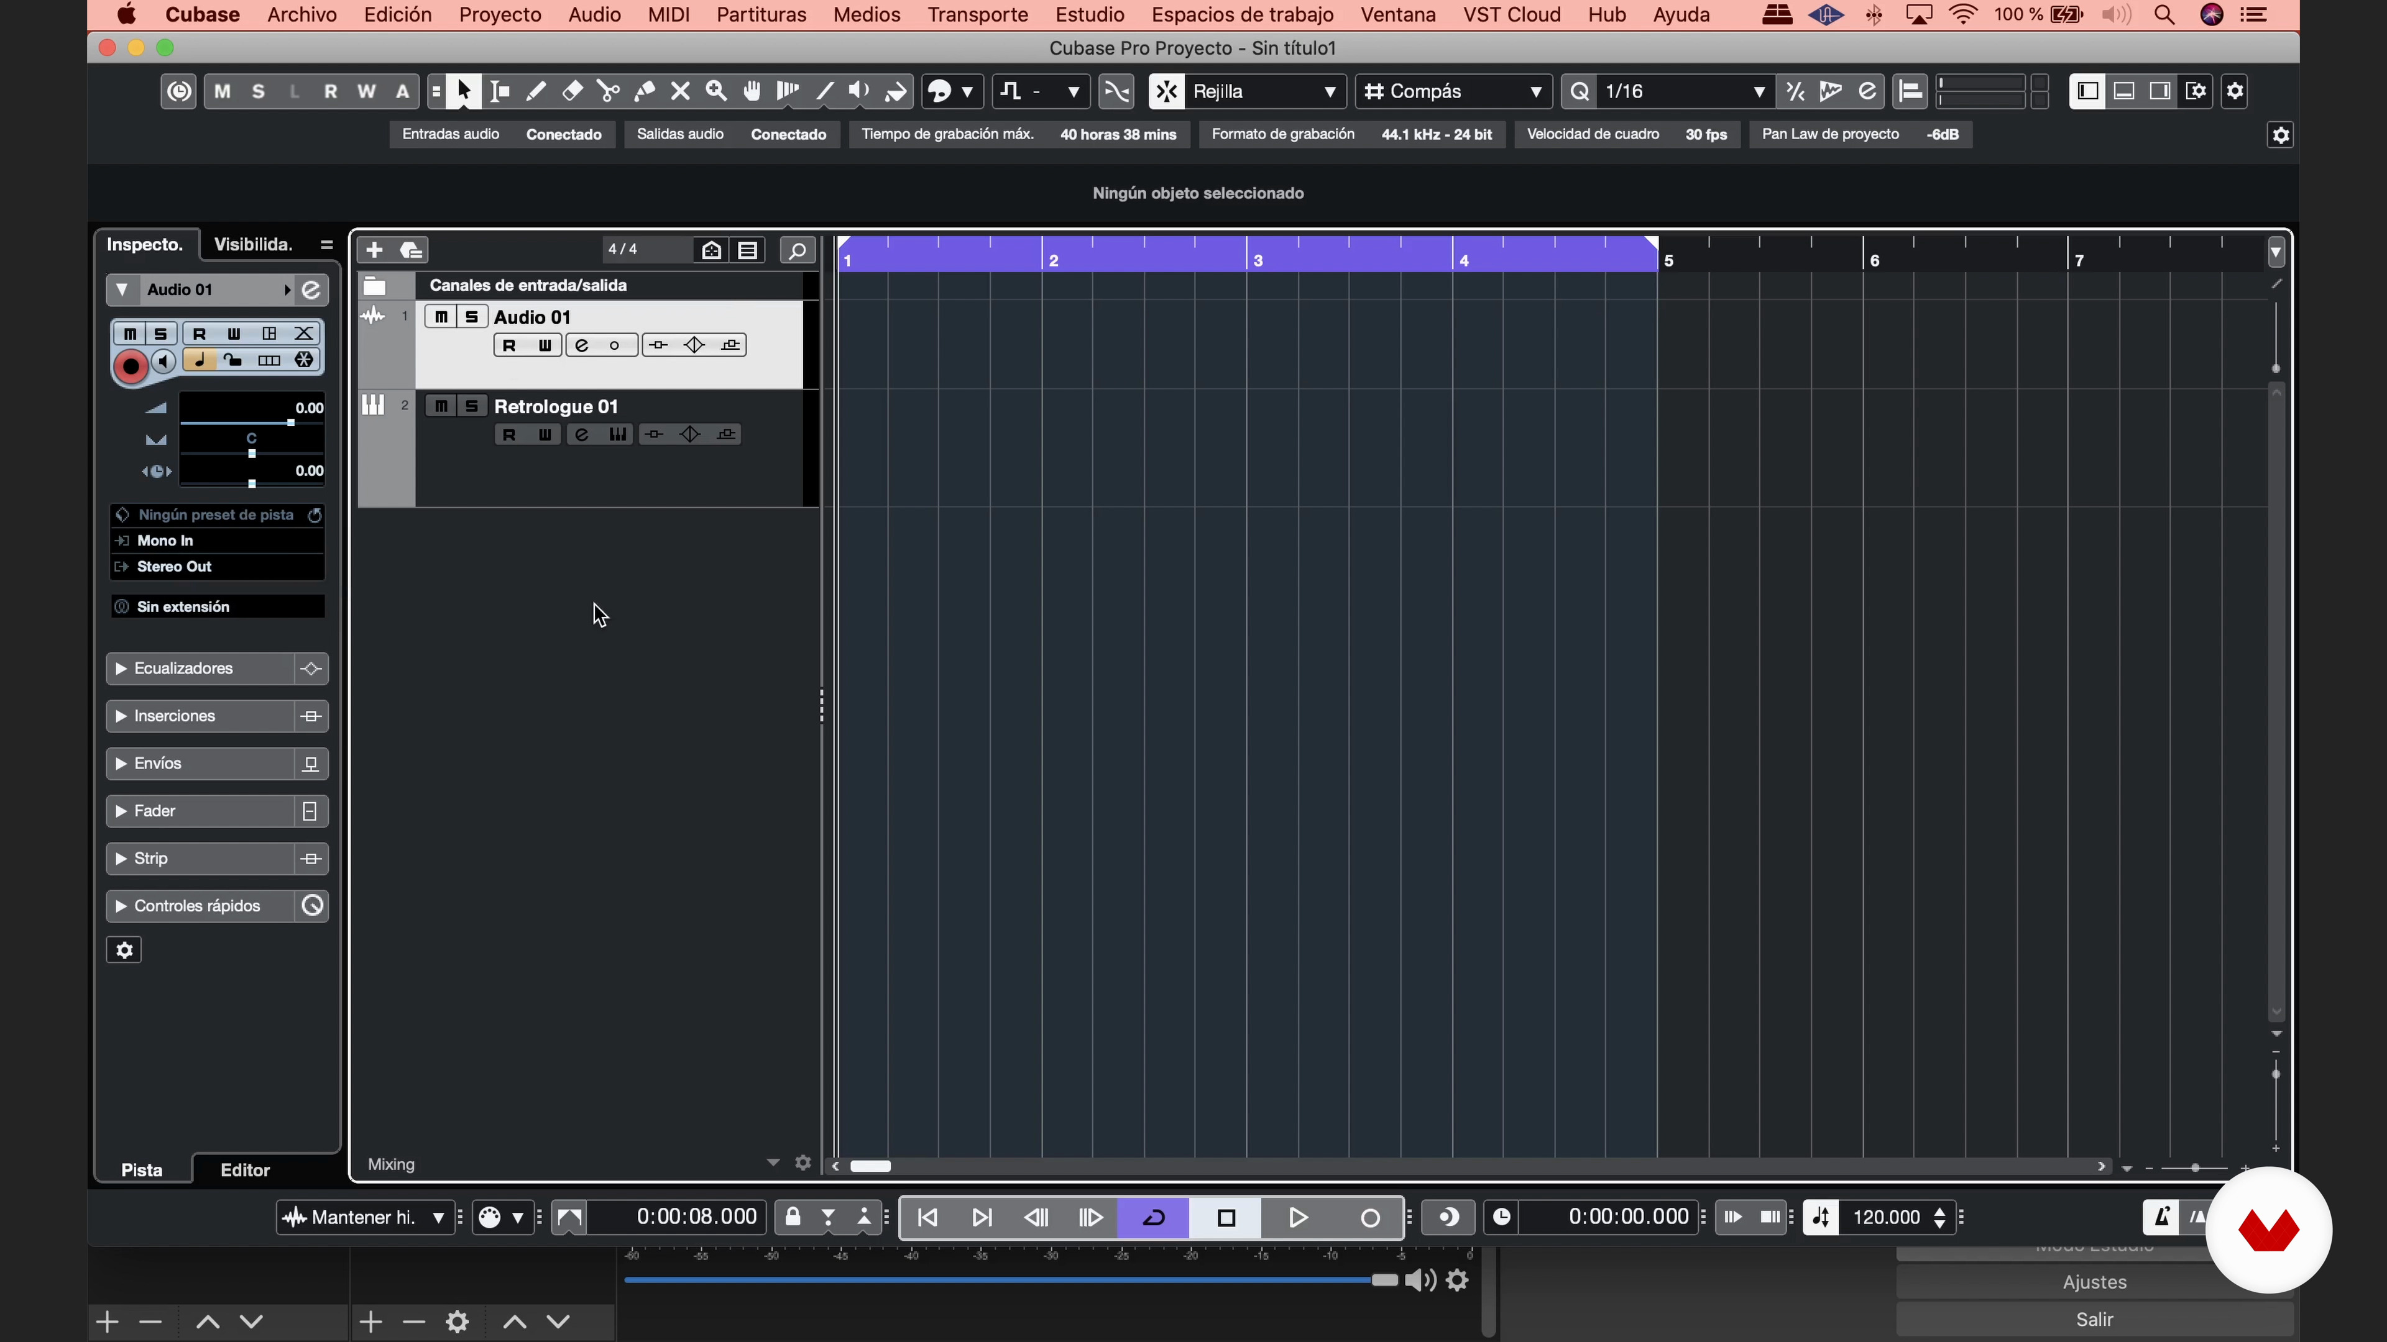Image resolution: width=2387 pixels, height=1342 pixels.
Task: Expand the Fader inspector section
Action: [200, 811]
